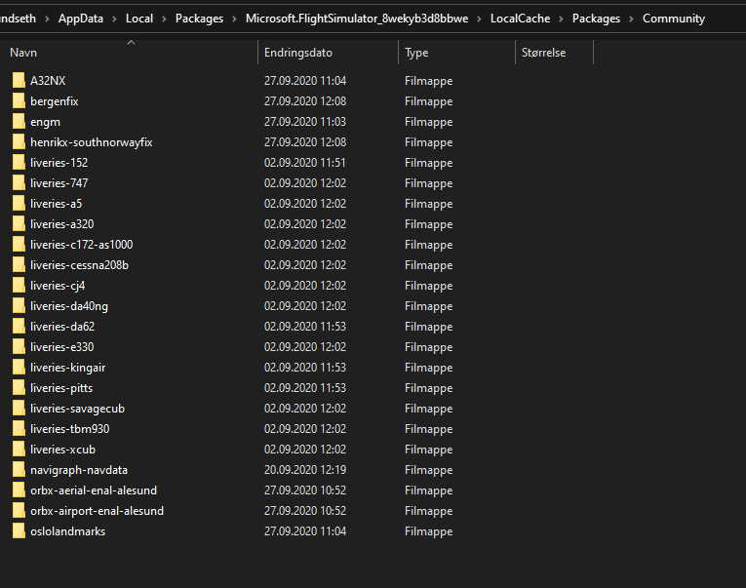Click the henrikx-southnorwayfix folder icon
746x588 pixels.
(x=19, y=141)
